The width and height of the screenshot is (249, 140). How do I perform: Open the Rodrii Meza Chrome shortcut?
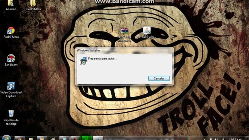pyautogui.click(x=11, y=33)
